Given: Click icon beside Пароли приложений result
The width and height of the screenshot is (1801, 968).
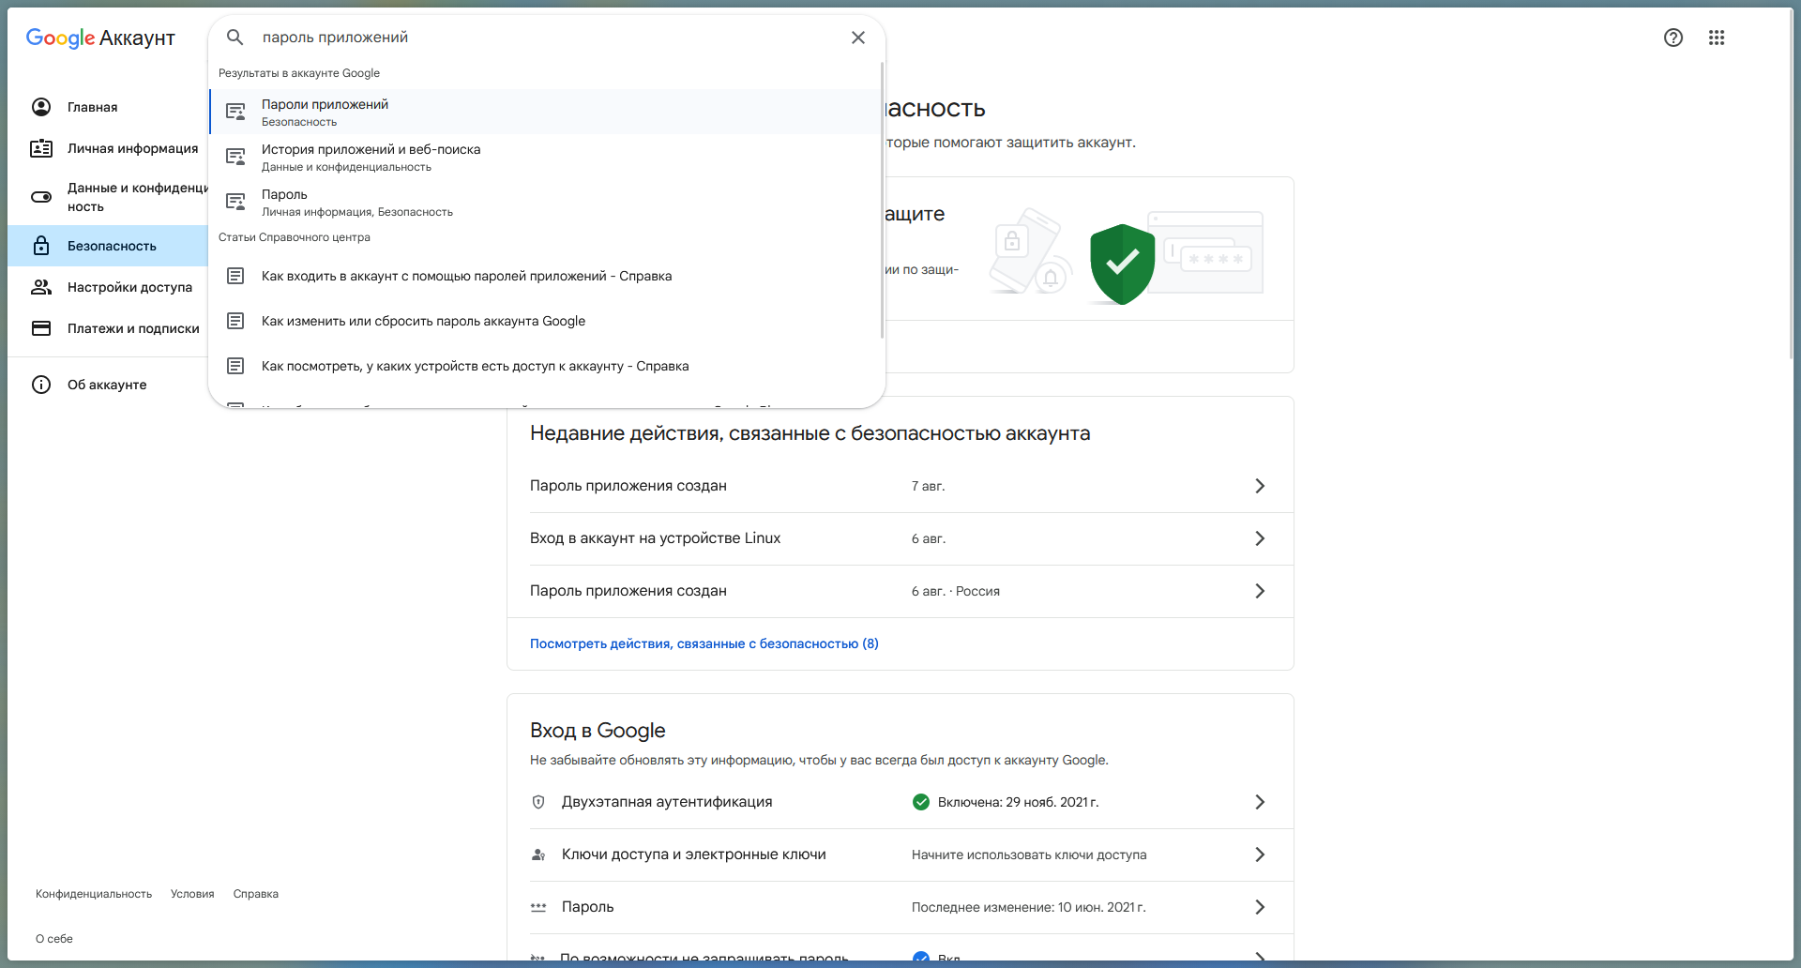Looking at the screenshot, I should (x=235, y=112).
